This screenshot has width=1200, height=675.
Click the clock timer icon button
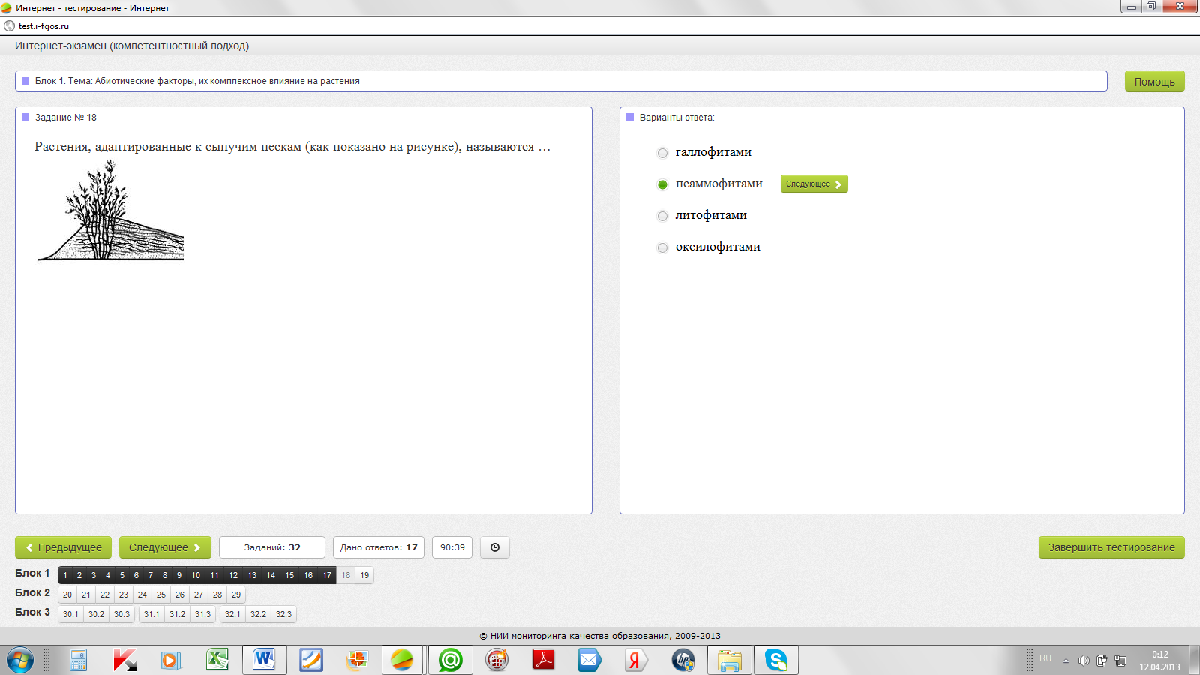[495, 547]
